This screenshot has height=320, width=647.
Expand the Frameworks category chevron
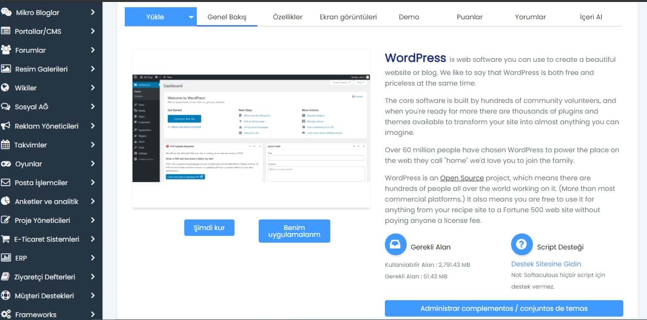93,315
